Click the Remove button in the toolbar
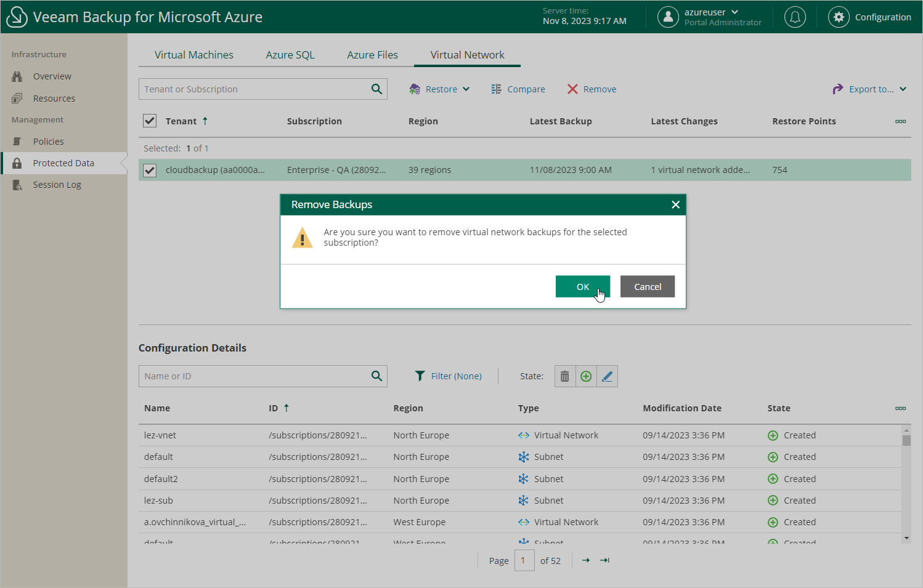Screen dimensions: 923x588 pyautogui.click(x=592, y=89)
